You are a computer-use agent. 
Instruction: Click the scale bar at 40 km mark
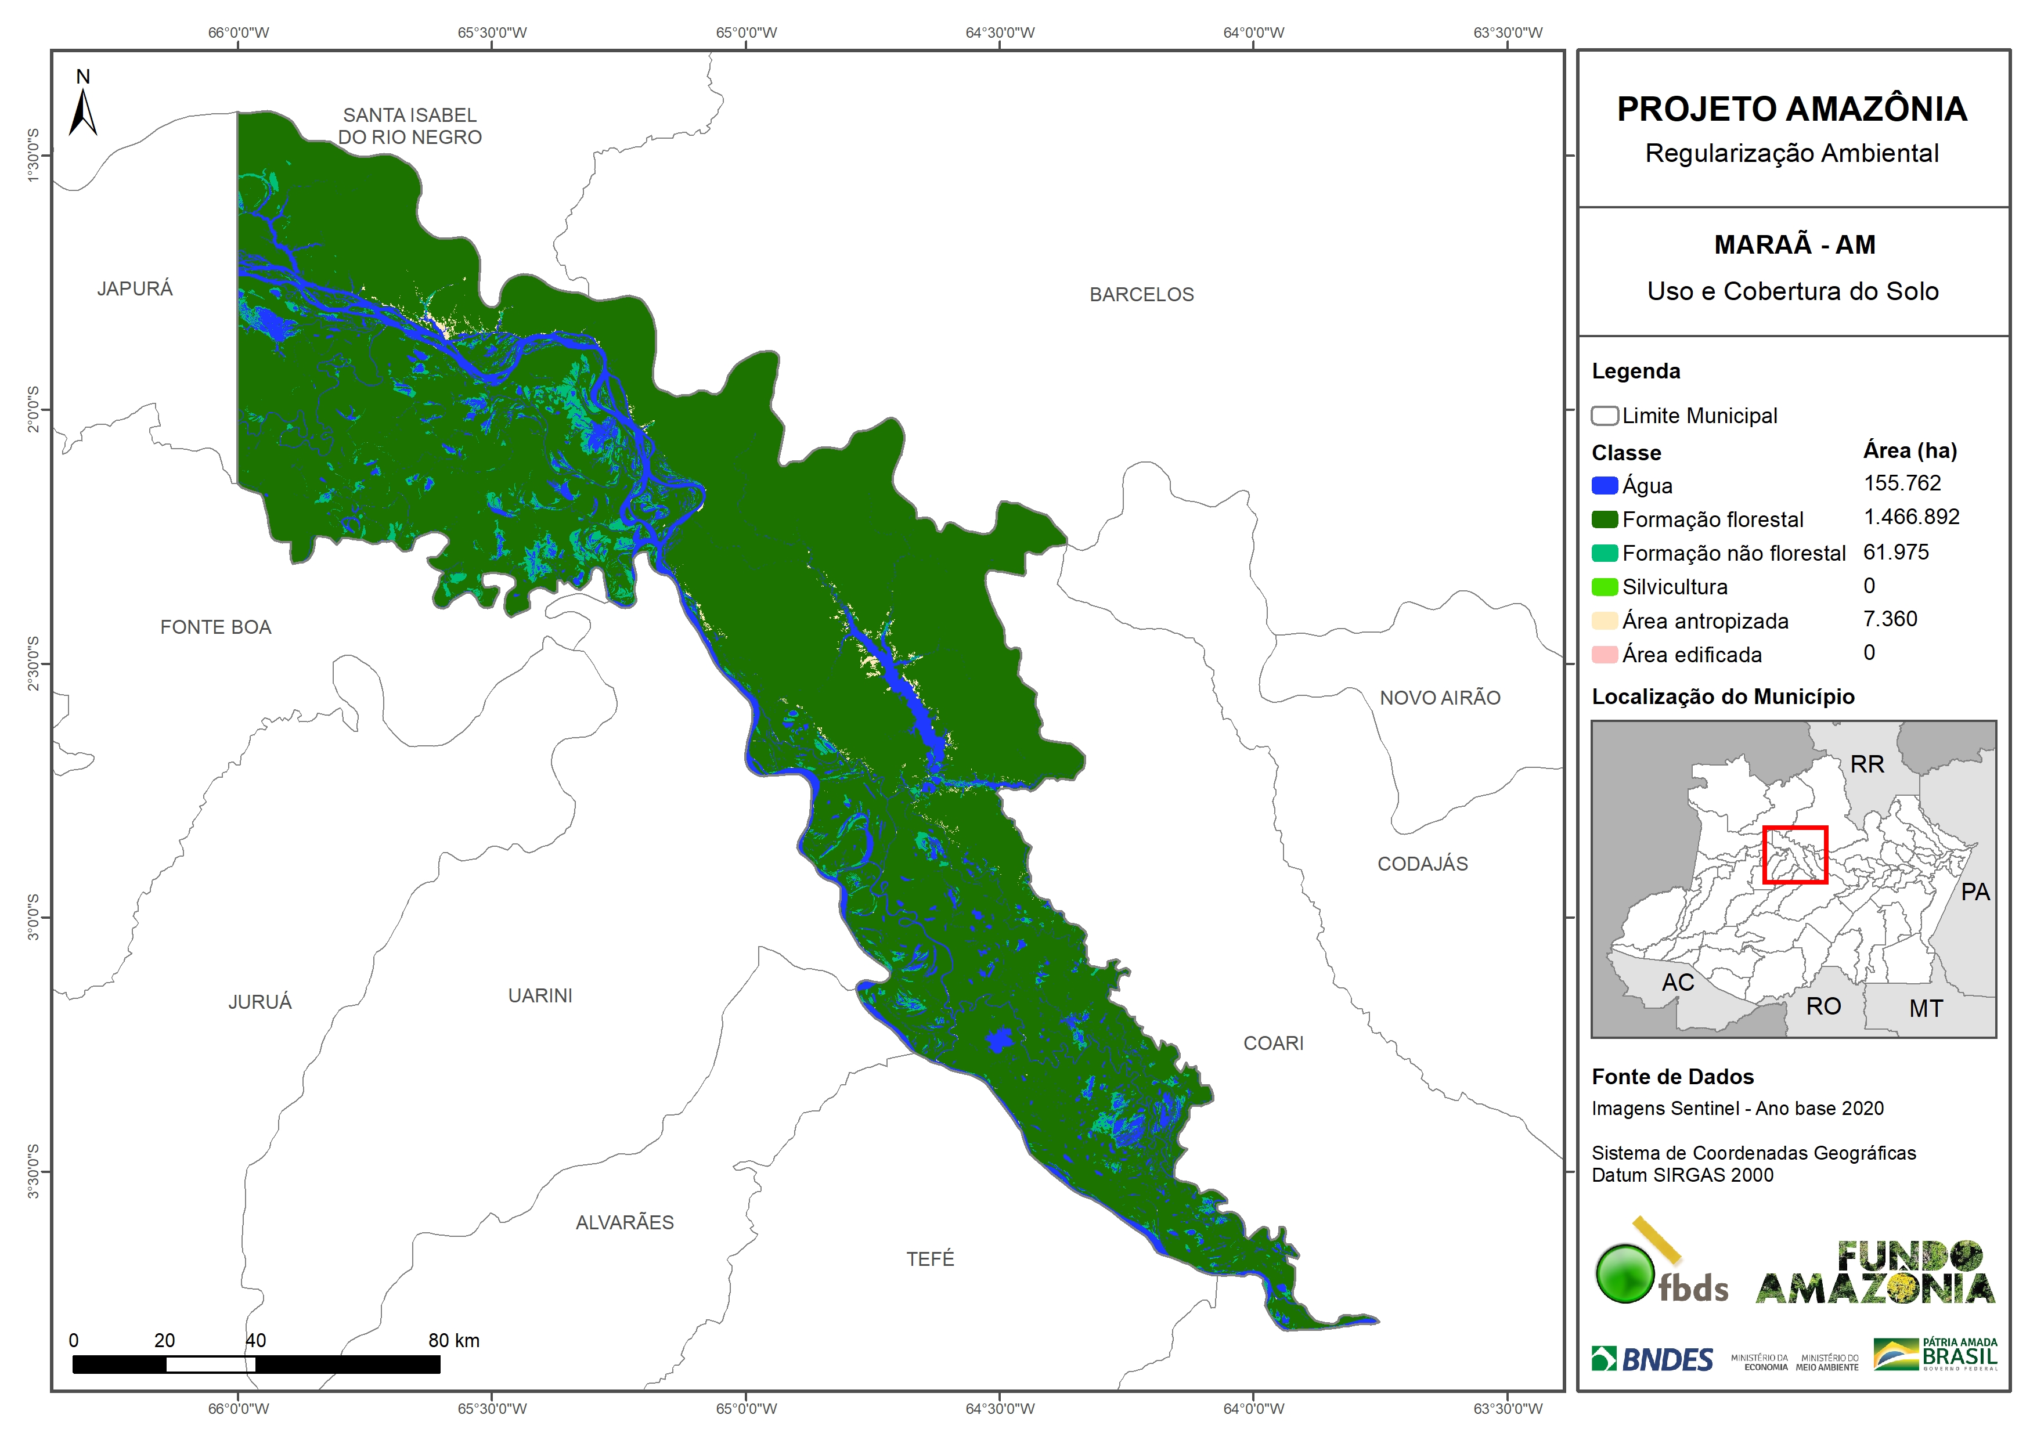pos(255,1364)
